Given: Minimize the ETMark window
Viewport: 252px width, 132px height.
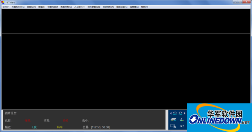Looking at the screenshot, I should point(235,2).
